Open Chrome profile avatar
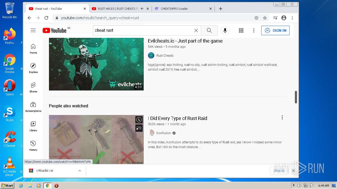 click(x=284, y=18)
